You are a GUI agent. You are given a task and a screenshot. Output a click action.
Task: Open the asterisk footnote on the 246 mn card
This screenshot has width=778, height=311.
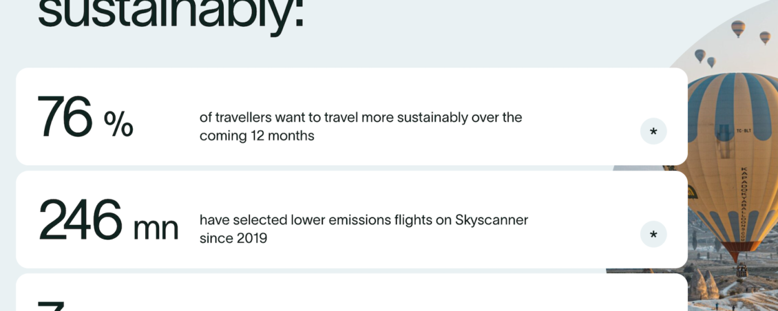coord(653,234)
